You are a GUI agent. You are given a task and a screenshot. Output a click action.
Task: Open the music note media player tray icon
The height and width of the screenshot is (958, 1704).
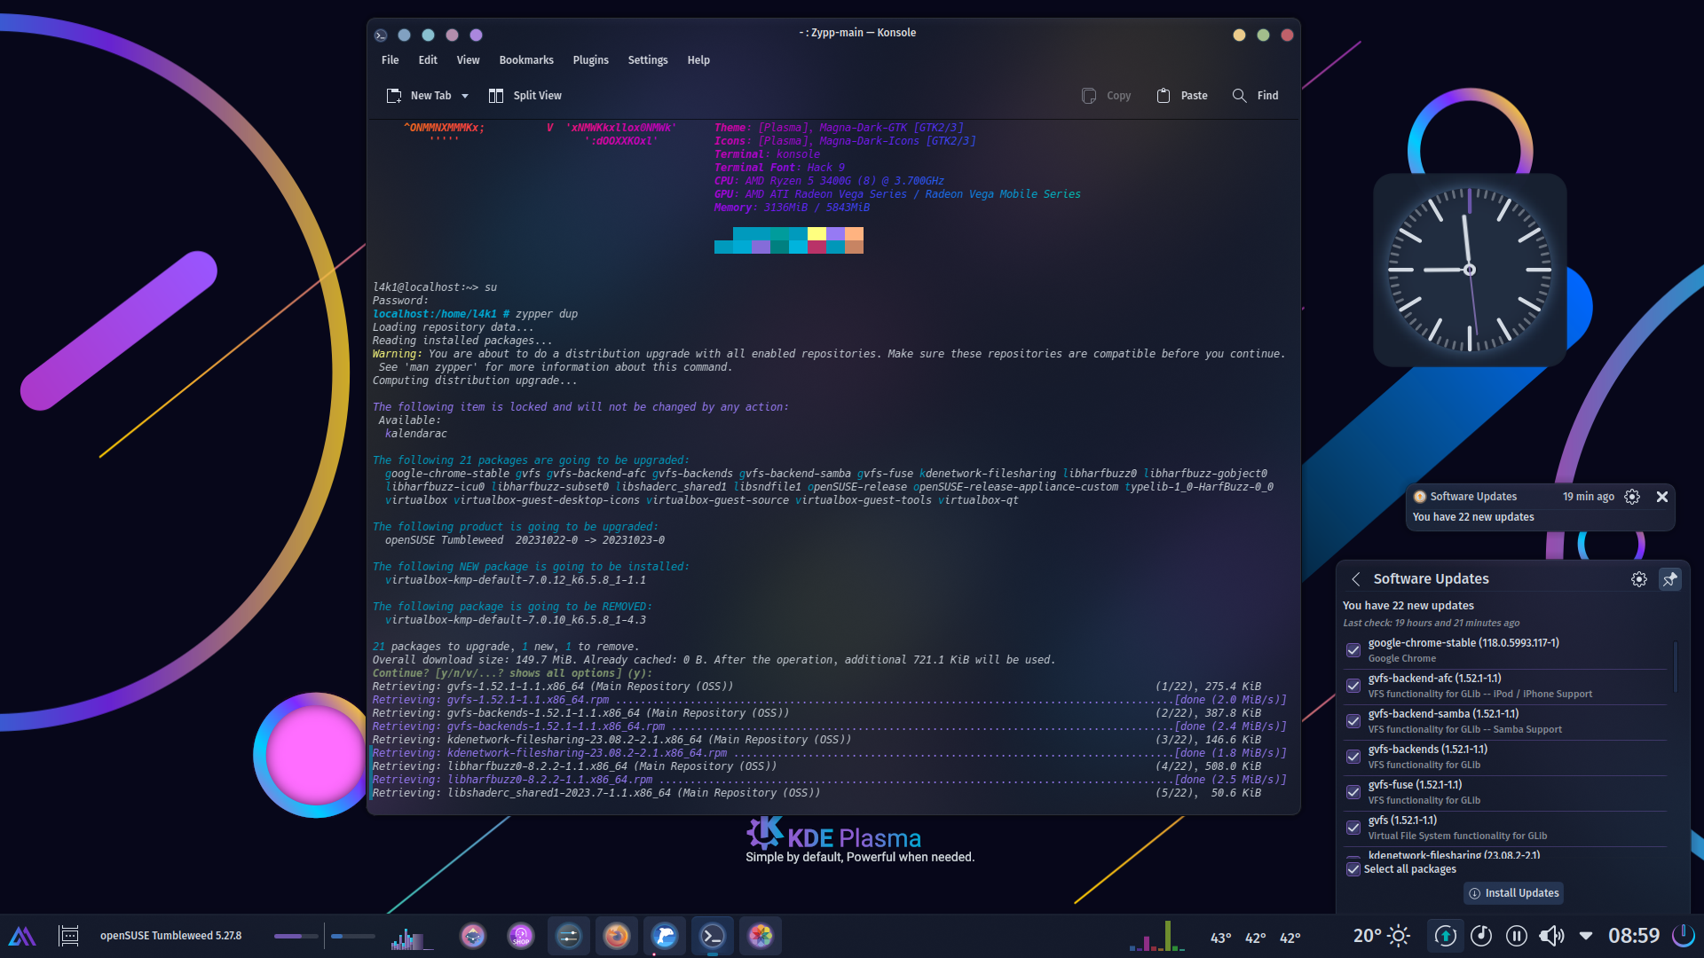[x=1481, y=936]
